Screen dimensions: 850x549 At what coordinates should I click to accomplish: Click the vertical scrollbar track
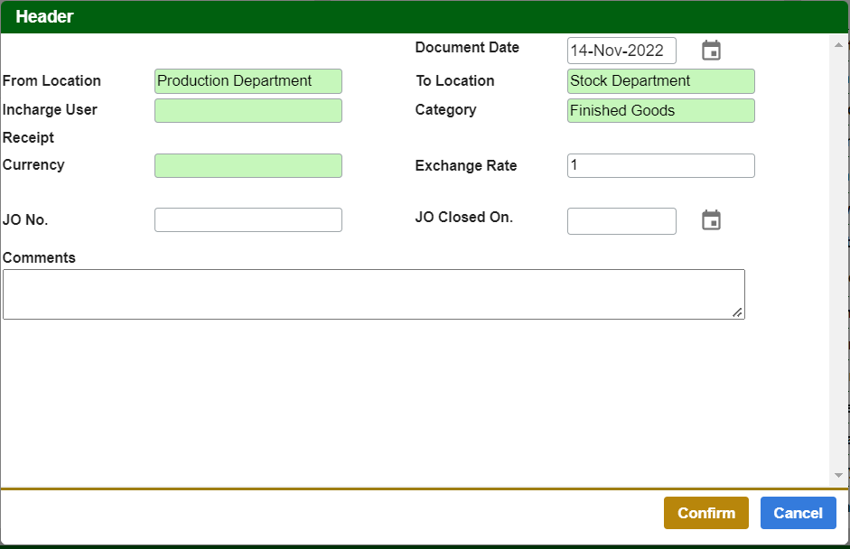point(838,262)
